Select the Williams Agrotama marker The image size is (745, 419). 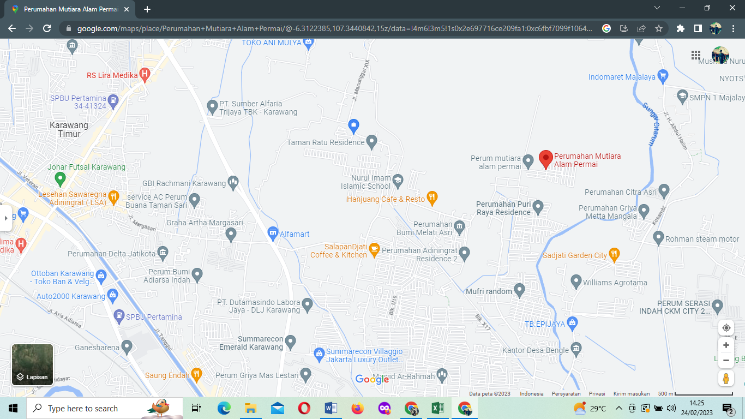tap(576, 282)
